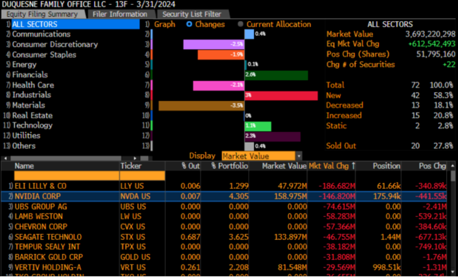
Task: Click the sector list scroll-right arrow
Action: (135, 158)
